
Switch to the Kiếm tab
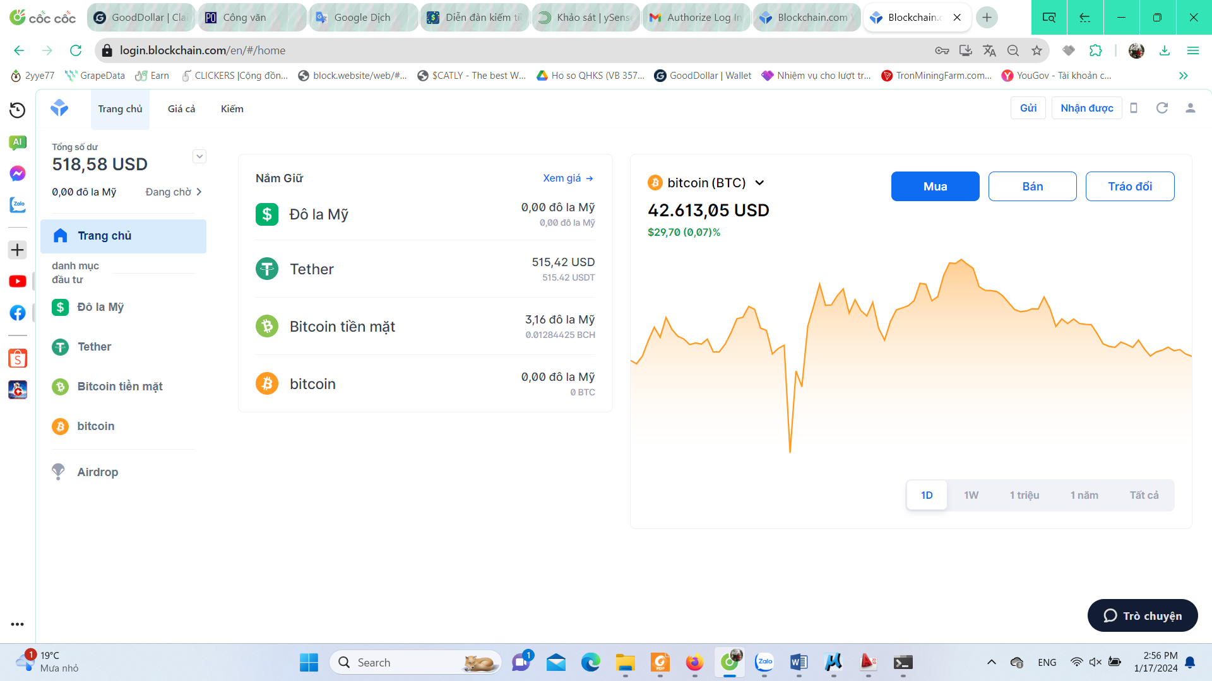(232, 108)
